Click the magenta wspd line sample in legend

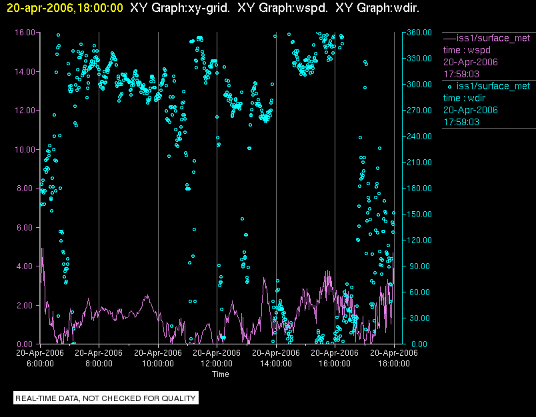tap(449, 38)
